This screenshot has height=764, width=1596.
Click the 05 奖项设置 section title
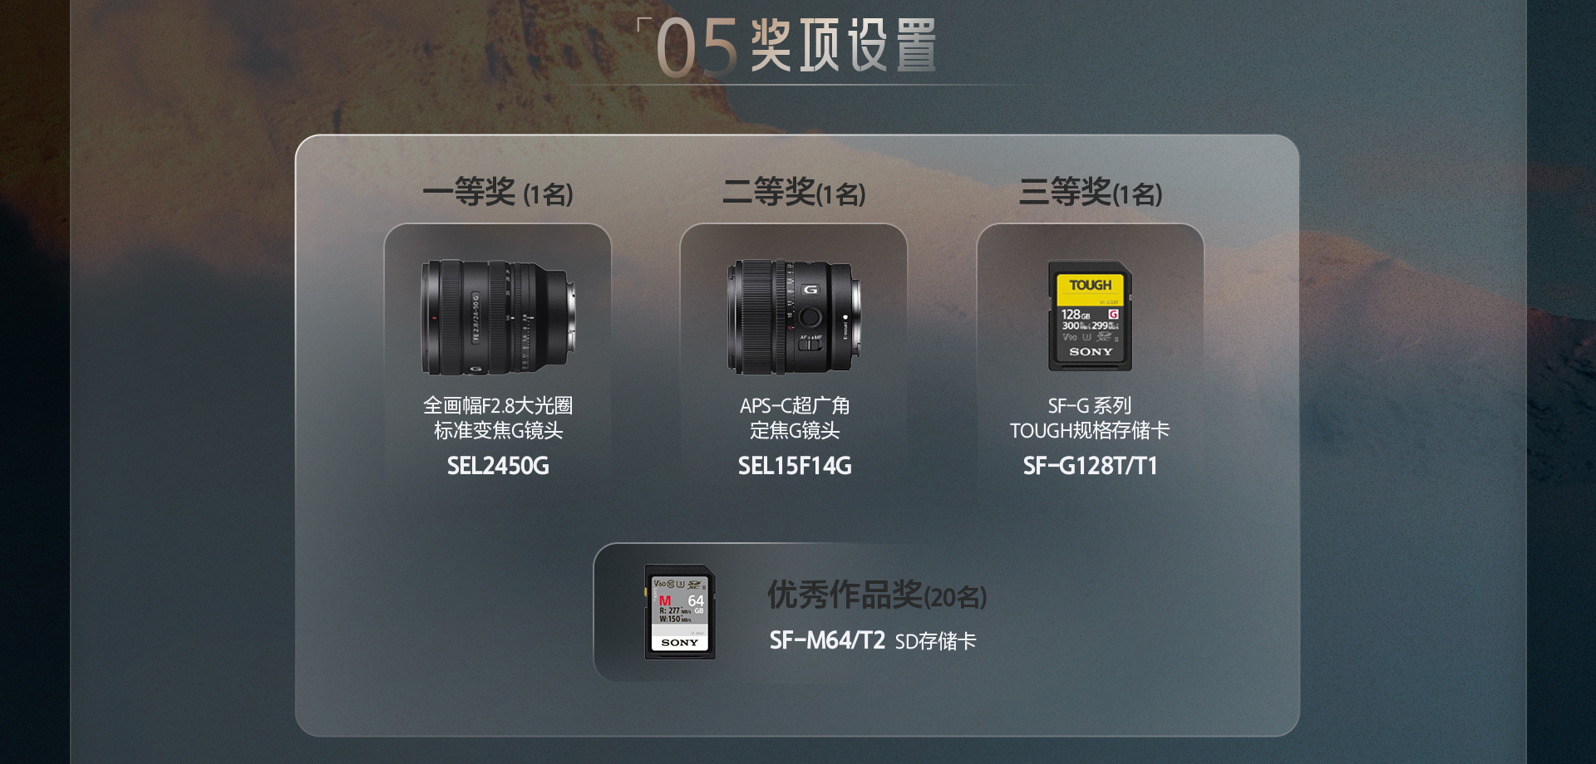[796, 47]
